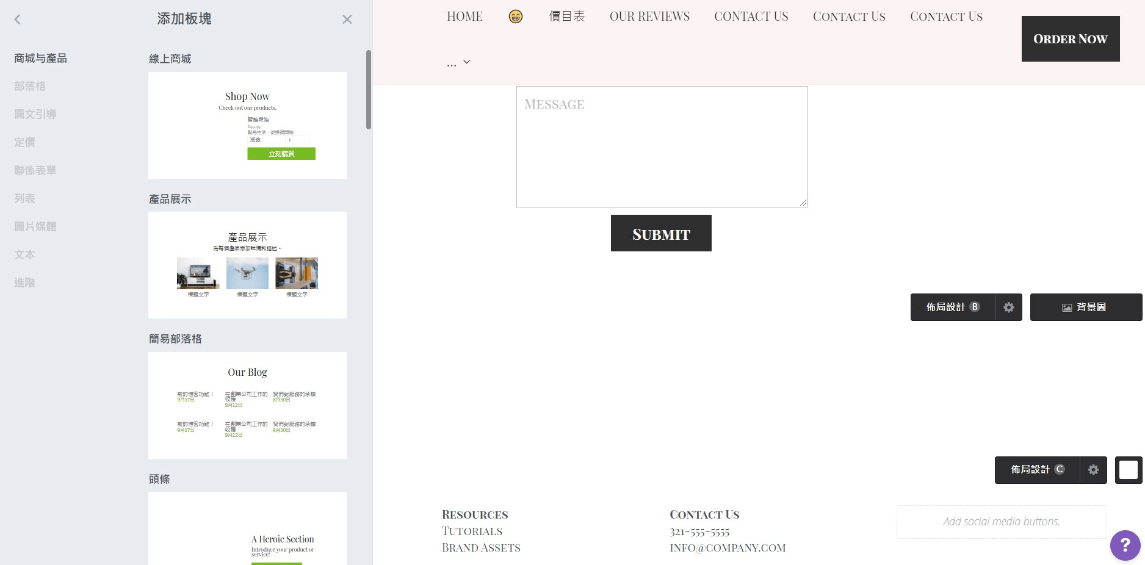
Task: Switch layout with 佈局設計 B button
Action: [952, 308]
